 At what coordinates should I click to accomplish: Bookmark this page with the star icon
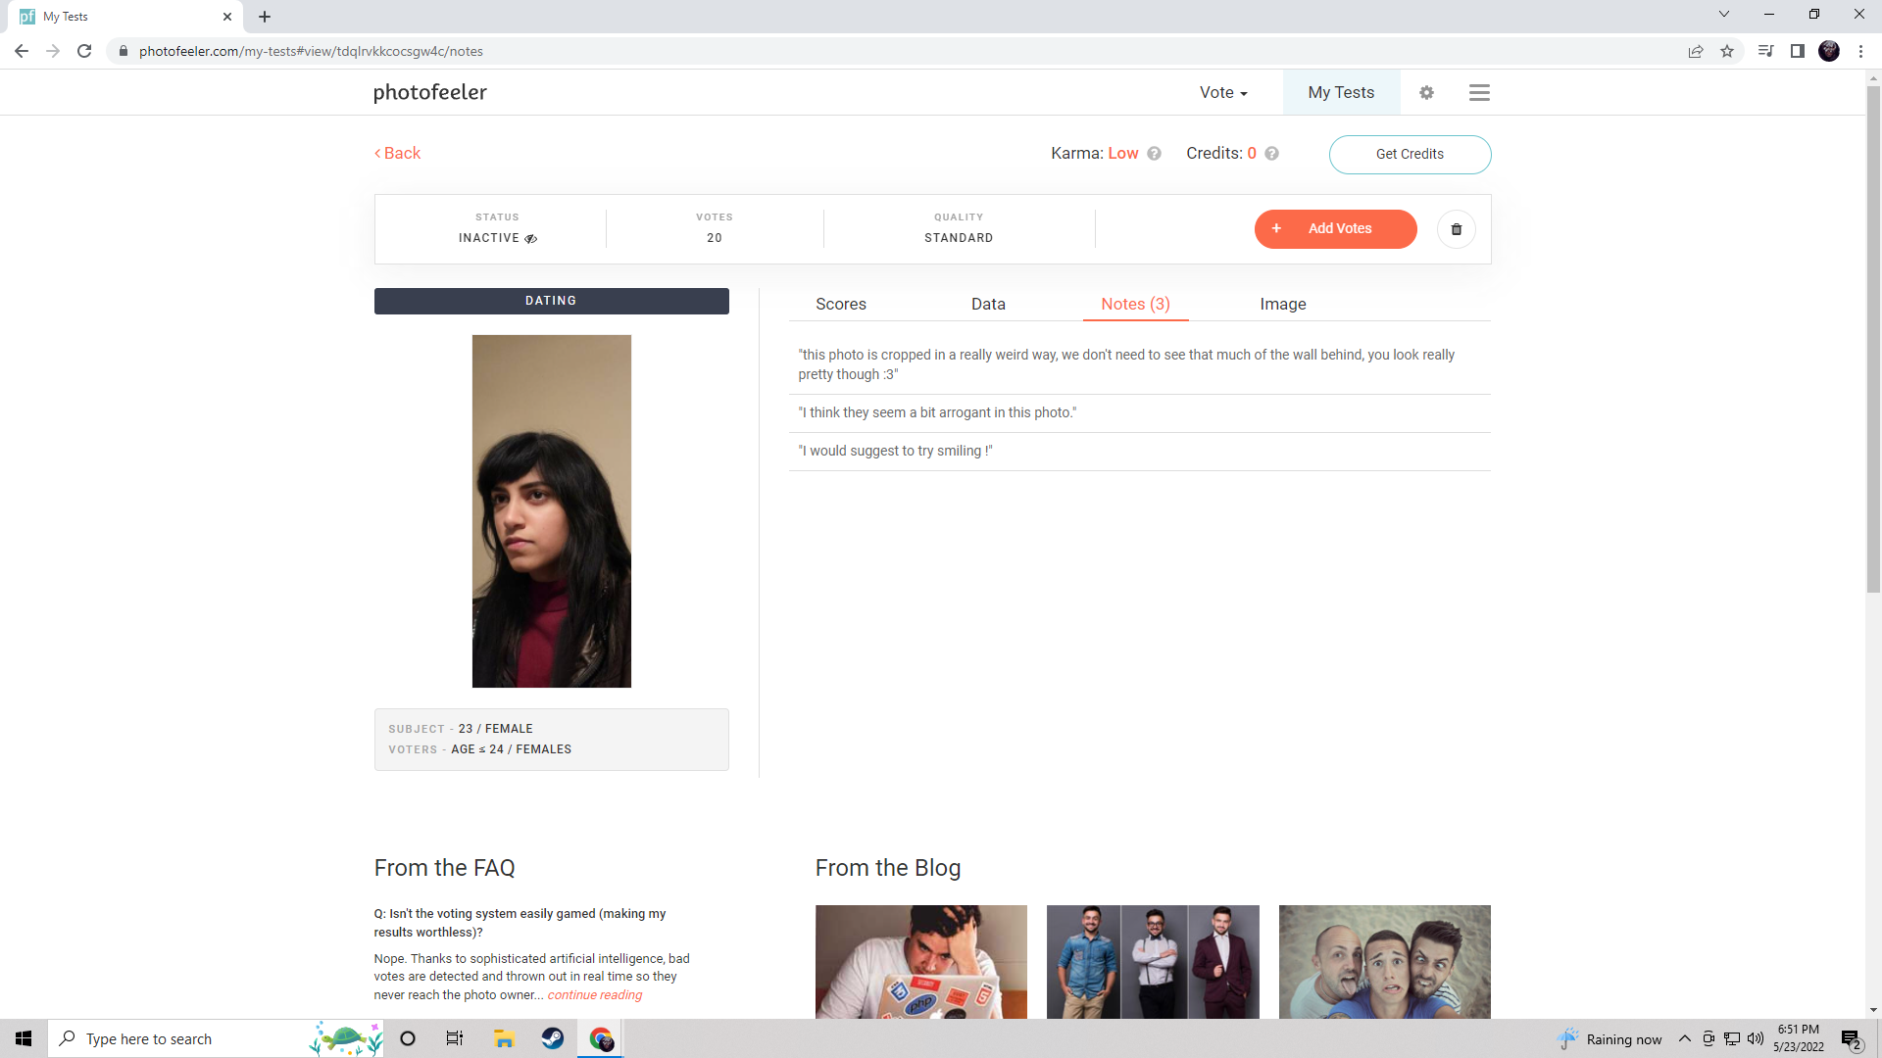[x=1727, y=51]
